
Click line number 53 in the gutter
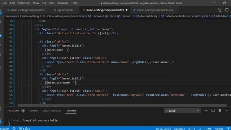pos(11,83)
